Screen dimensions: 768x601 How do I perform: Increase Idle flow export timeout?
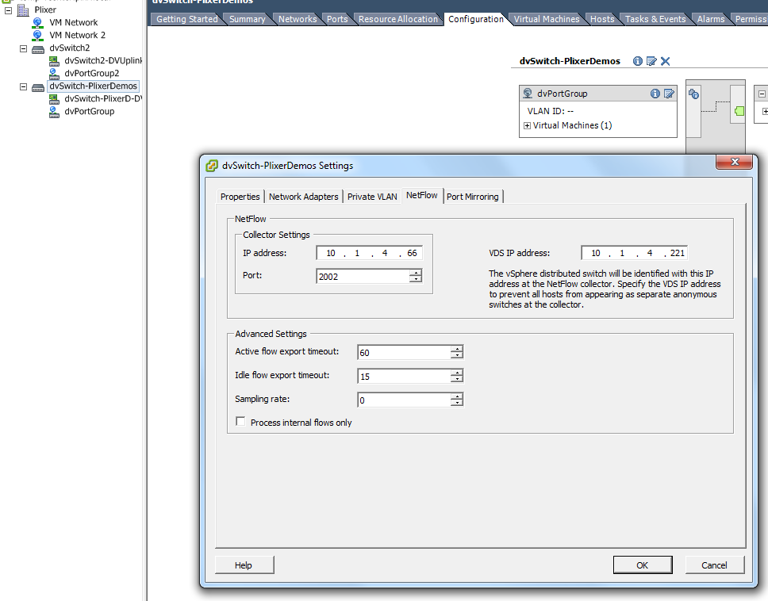point(456,373)
